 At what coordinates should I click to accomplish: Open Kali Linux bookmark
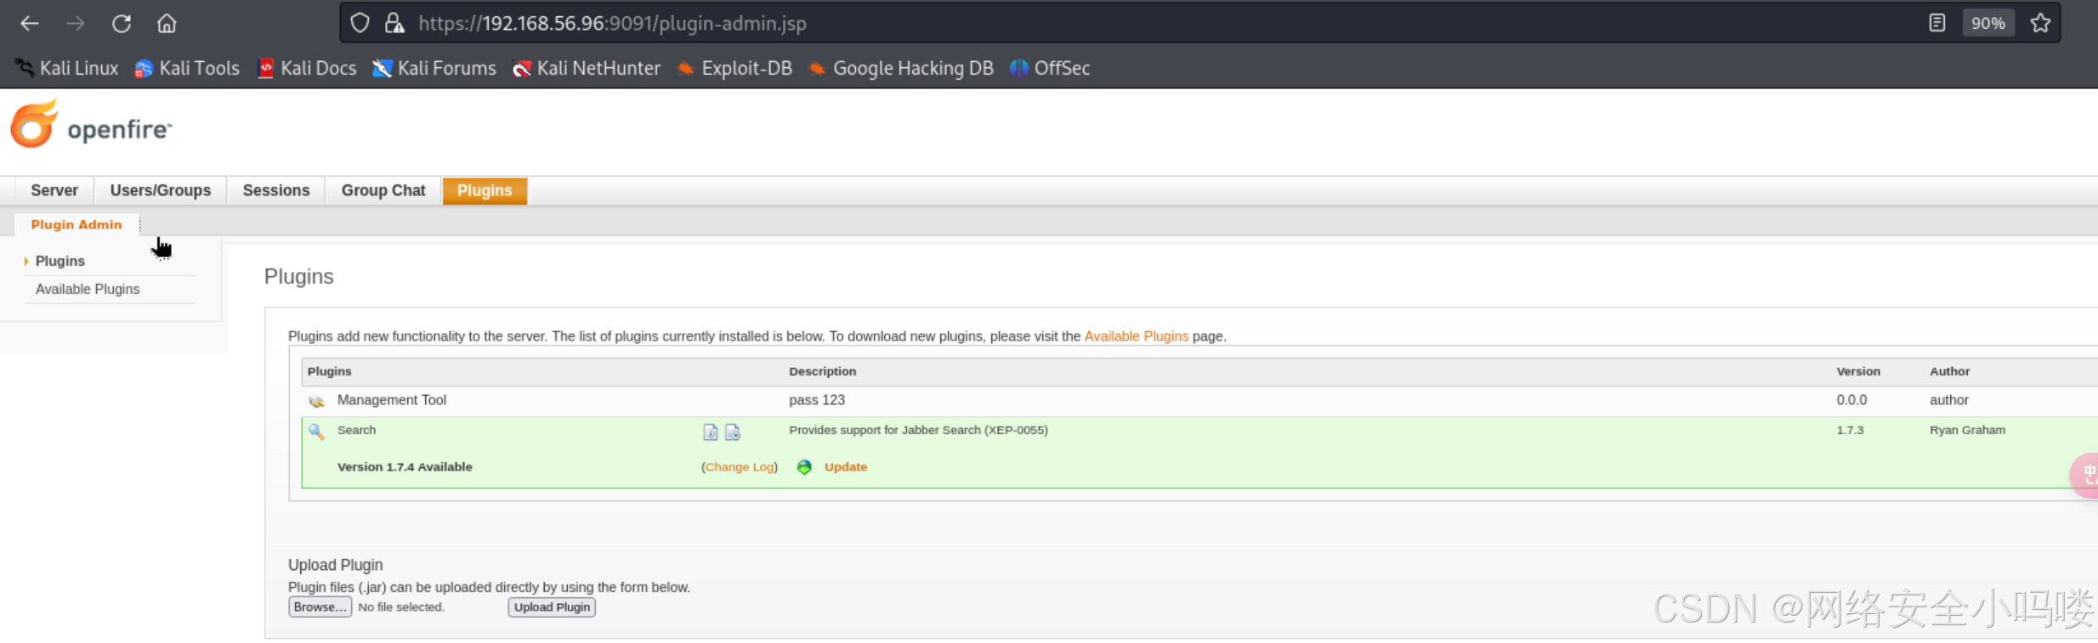click(x=67, y=68)
